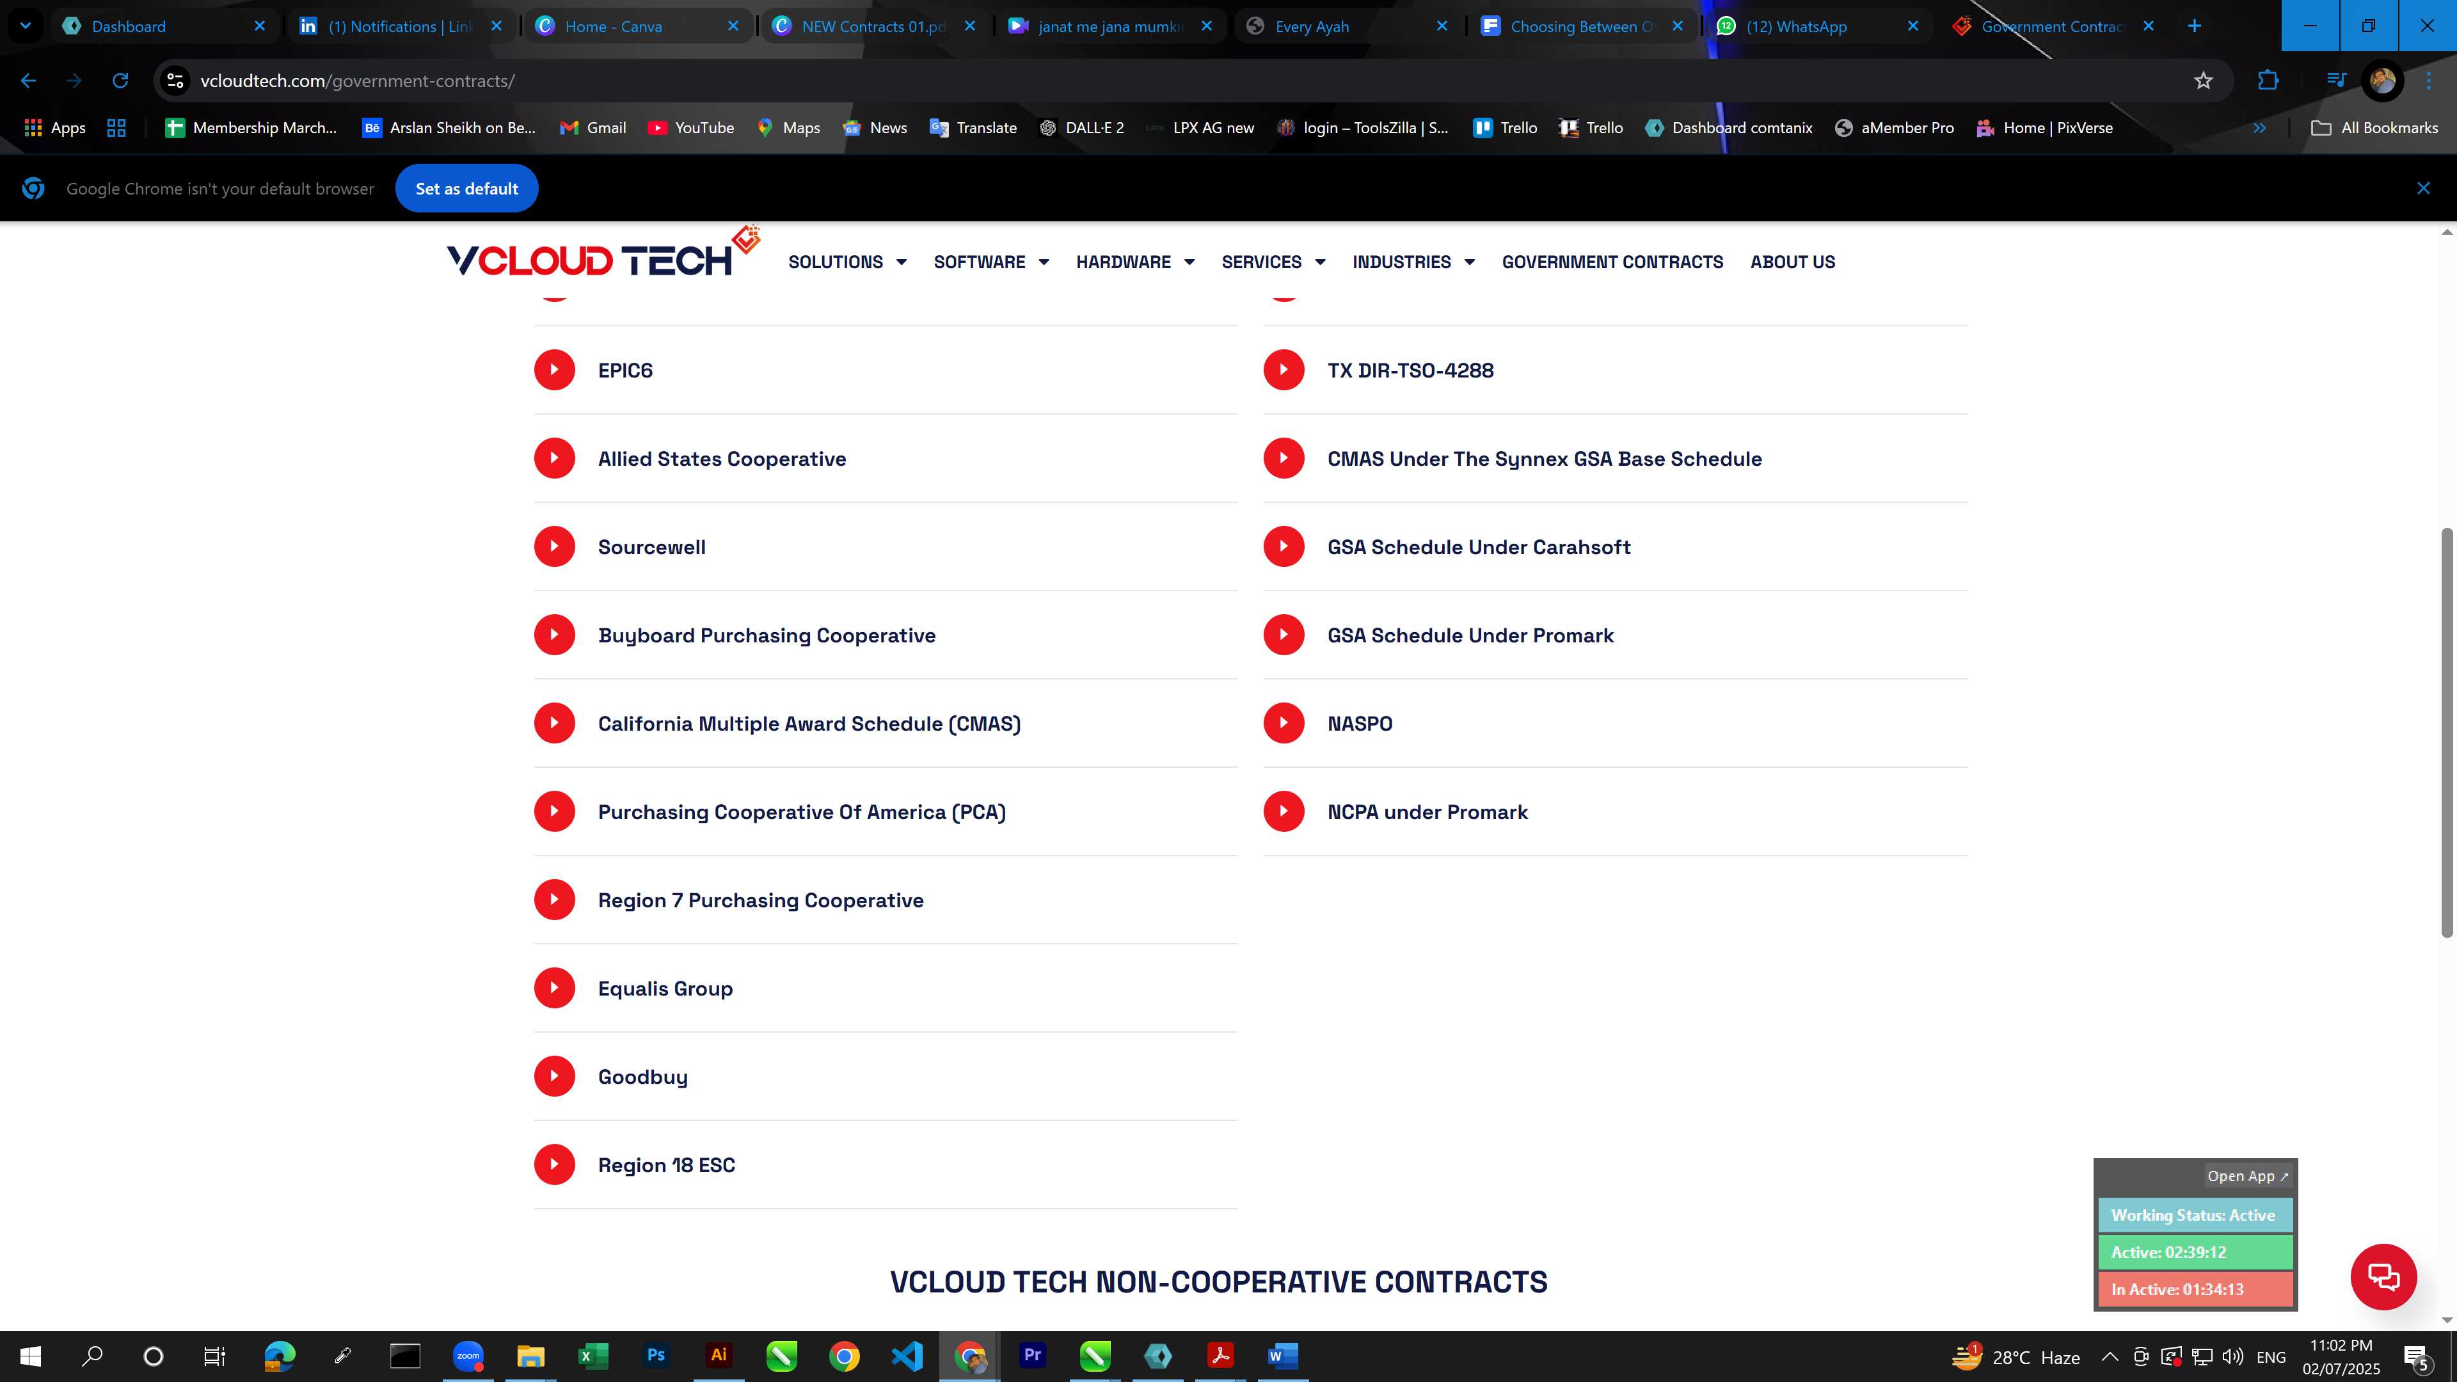This screenshot has width=2457, height=1382.
Task: Click GSA Schedule Under Promark arrow icon
Action: click(x=1284, y=635)
